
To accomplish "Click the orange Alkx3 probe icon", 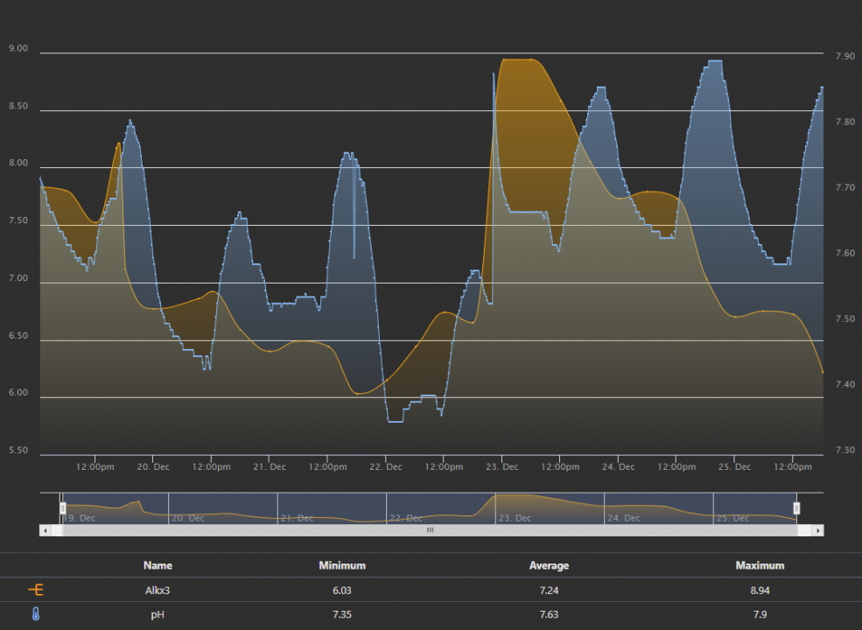I will [x=37, y=591].
